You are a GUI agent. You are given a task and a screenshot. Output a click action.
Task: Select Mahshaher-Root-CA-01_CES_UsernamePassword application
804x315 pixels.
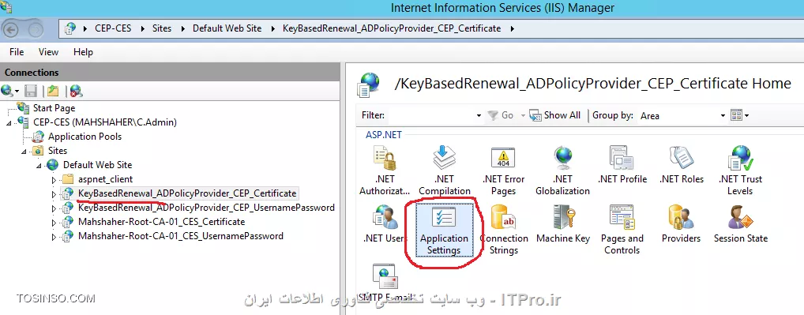pyautogui.click(x=181, y=236)
